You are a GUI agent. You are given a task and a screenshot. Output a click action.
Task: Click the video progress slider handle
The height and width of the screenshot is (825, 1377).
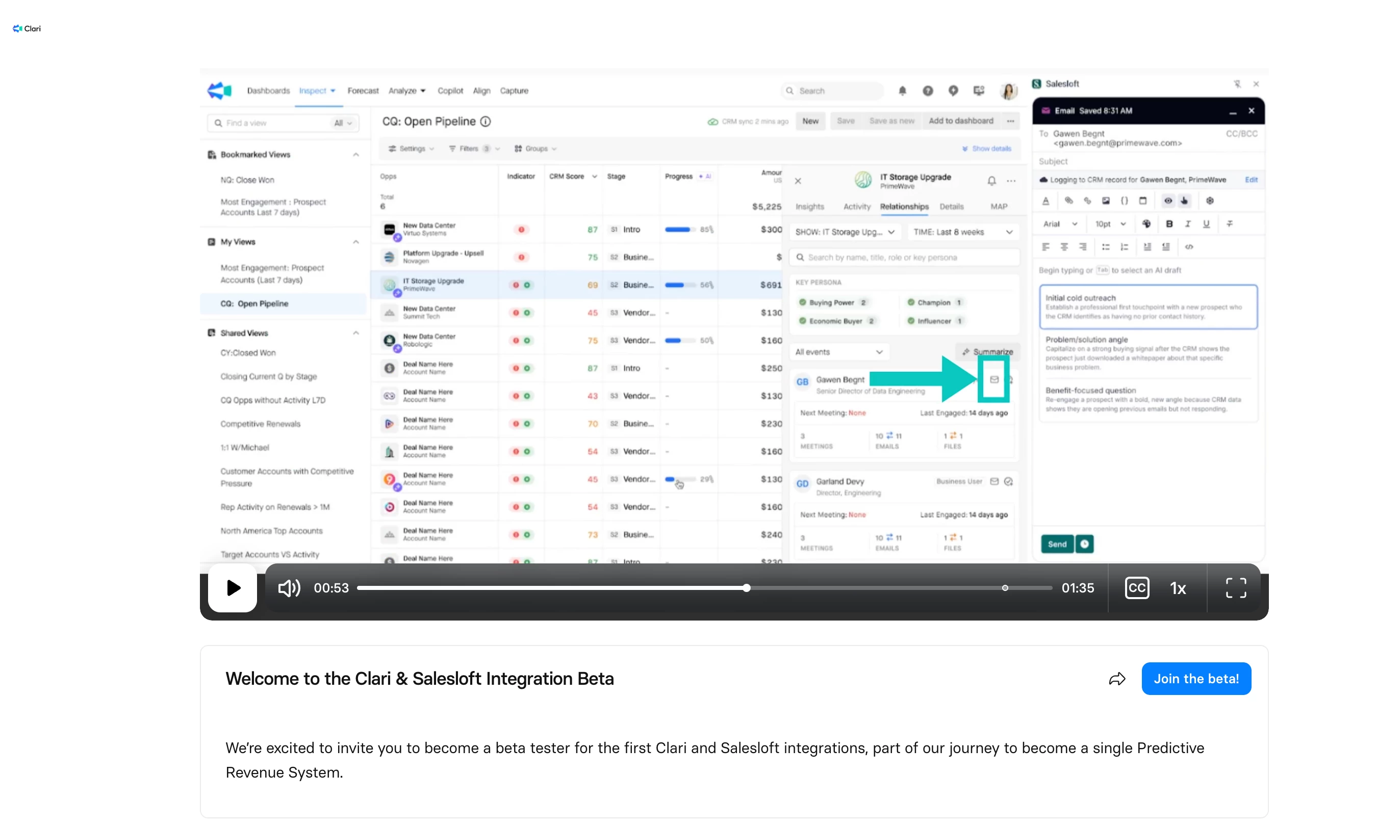(746, 587)
